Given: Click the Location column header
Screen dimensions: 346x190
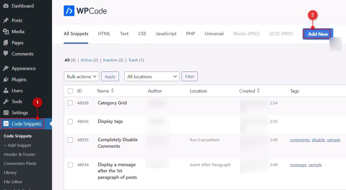Looking at the screenshot, I should pyautogui.click(x=198, y=91).
